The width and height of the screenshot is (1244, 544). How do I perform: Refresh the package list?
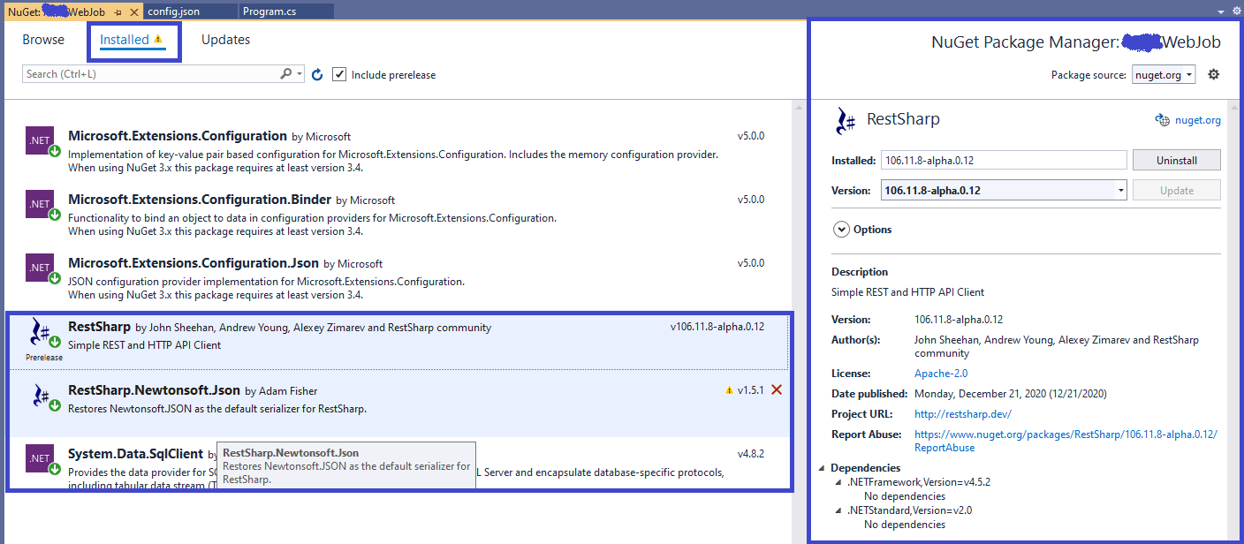click(317, 74)
